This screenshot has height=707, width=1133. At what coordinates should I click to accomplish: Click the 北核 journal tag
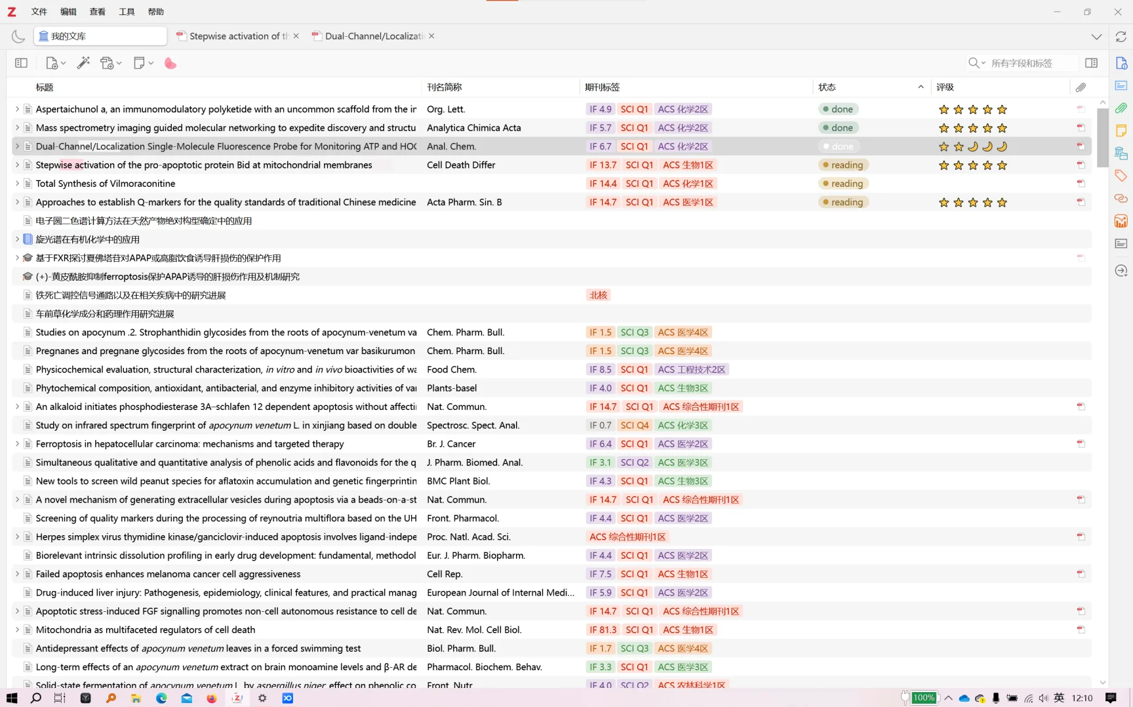point(598,295)
